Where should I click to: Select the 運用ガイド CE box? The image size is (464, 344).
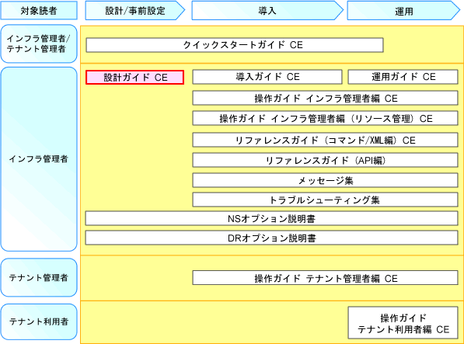[403, 77]
